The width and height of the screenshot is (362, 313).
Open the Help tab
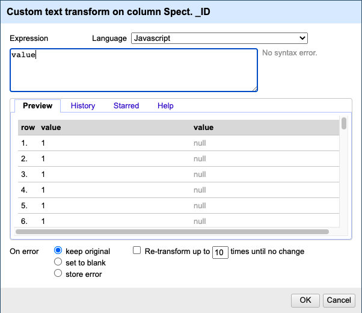165,106
